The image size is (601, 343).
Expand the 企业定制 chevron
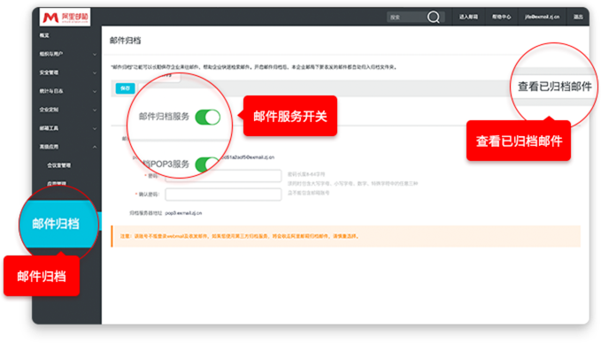[95, 110]
